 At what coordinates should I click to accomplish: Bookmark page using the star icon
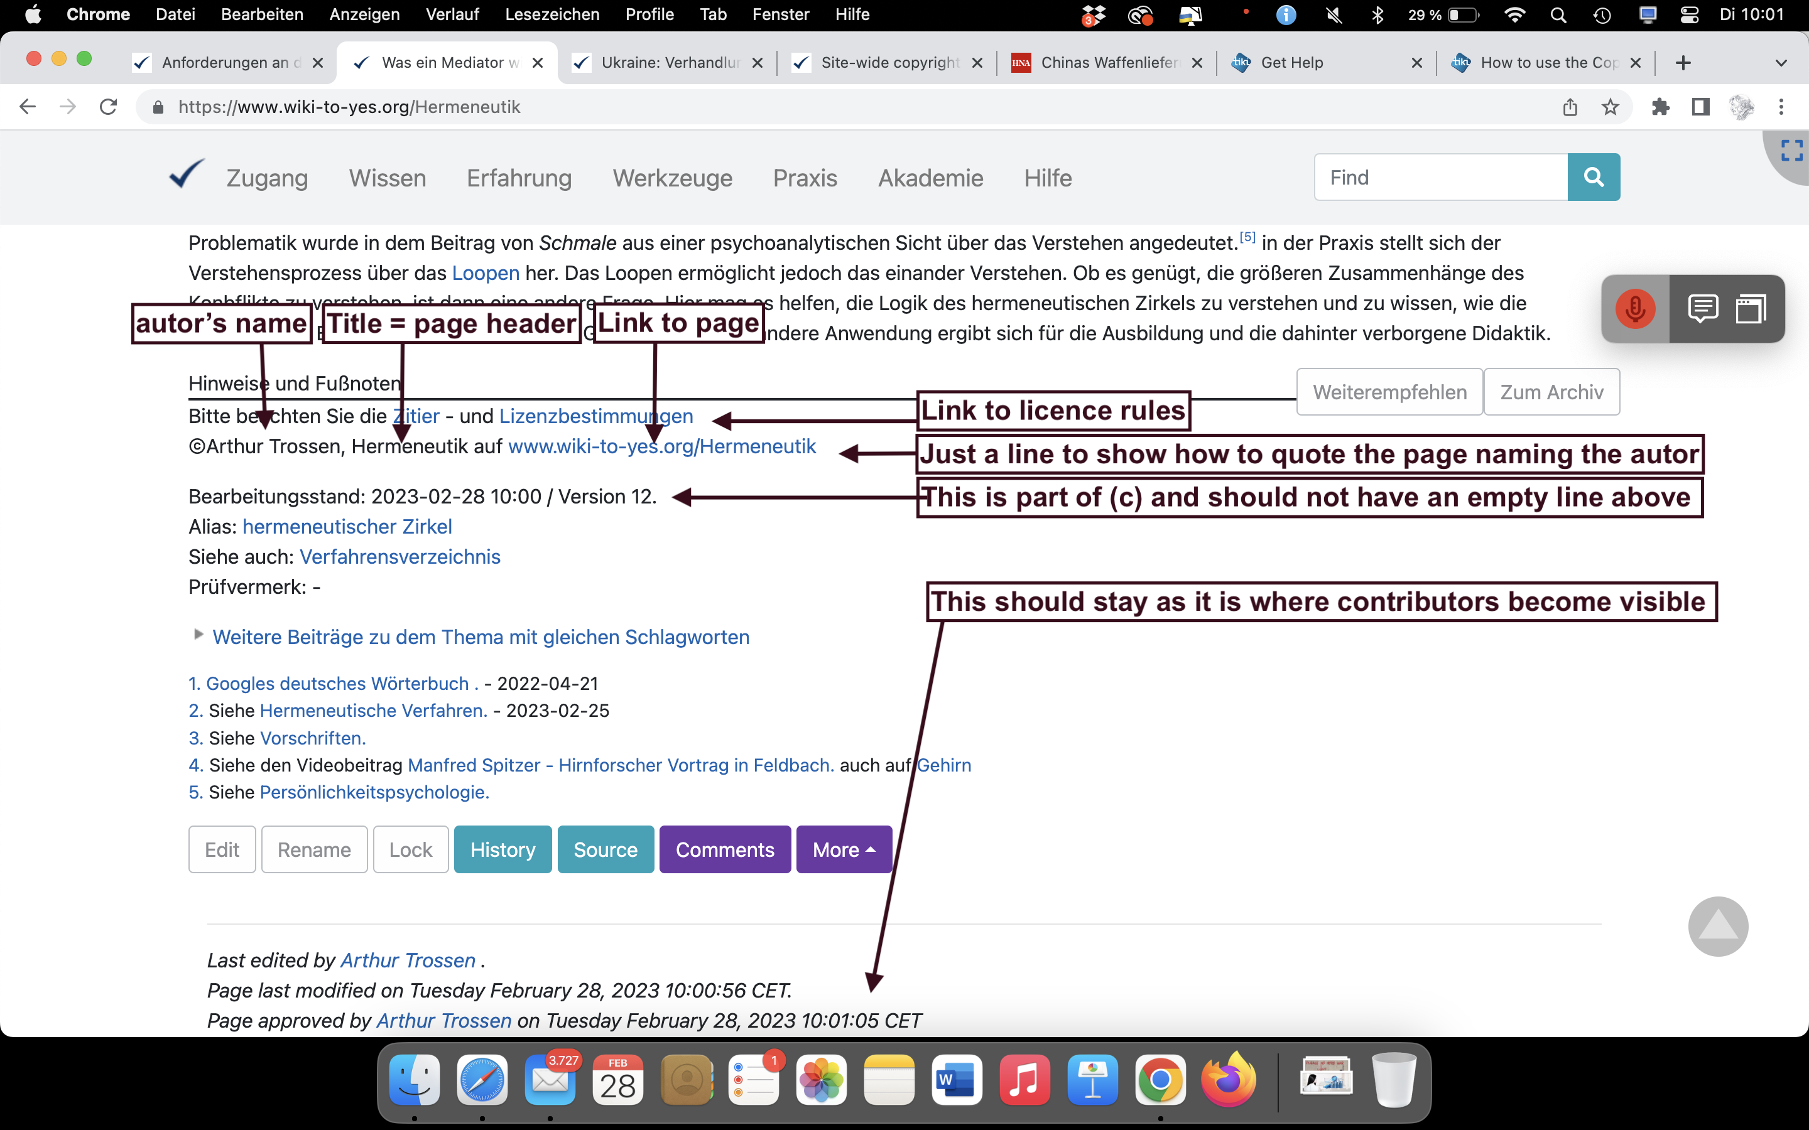[1610, 107]
